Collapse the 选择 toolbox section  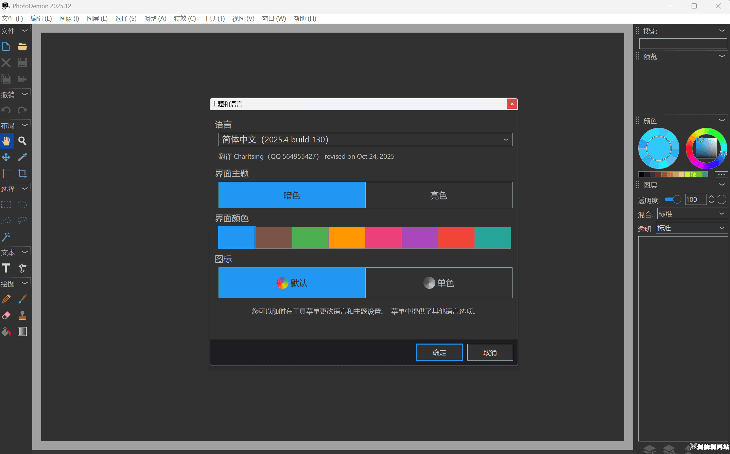coord(24,189)
